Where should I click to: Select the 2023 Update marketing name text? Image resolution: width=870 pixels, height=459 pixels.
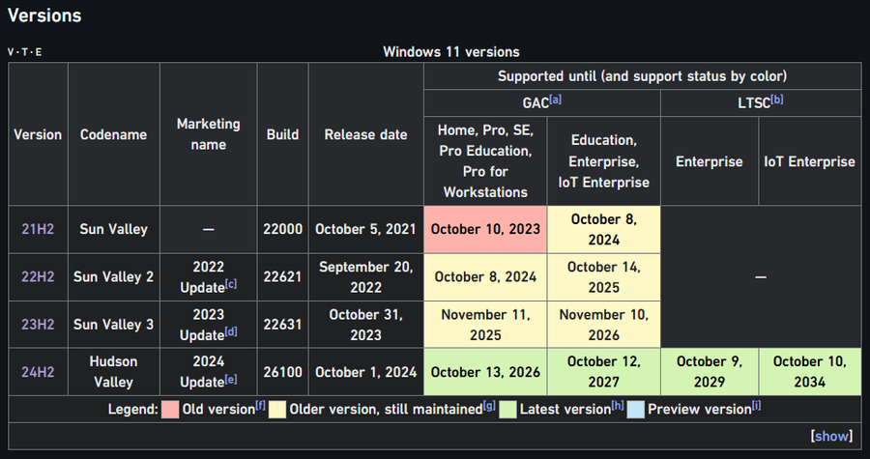coord(203,325)
